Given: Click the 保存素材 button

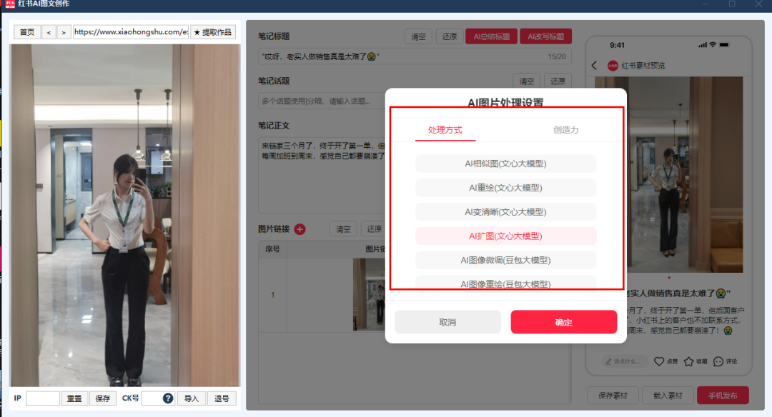Looking at the screenshot, I should pyautogui.click(x=613, y=396).
